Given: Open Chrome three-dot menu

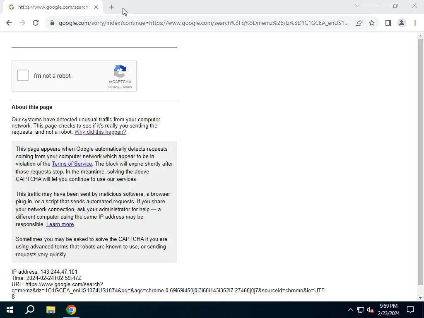Looking at the screenshot, I should coord(415,23).
